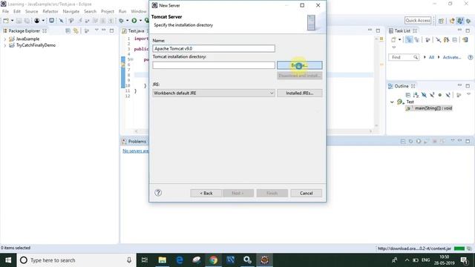Screen dimensions: 475x267
Task: Open the File menu in Eclipse
Action: [x=5, y=11]
